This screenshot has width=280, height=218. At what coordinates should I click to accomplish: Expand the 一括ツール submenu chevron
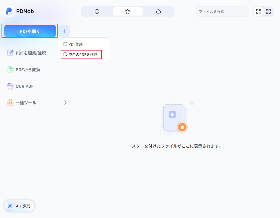(x=65, y=103)
